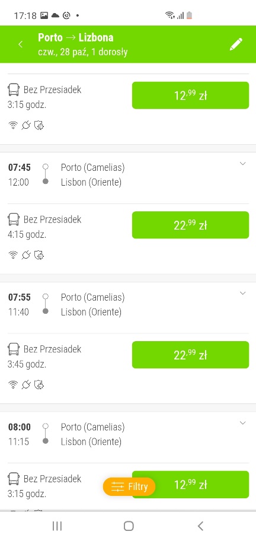Tap the bus icon on 07:55 trip
The height and width of the screenshot is (541, 256).
tap(14, 349)
